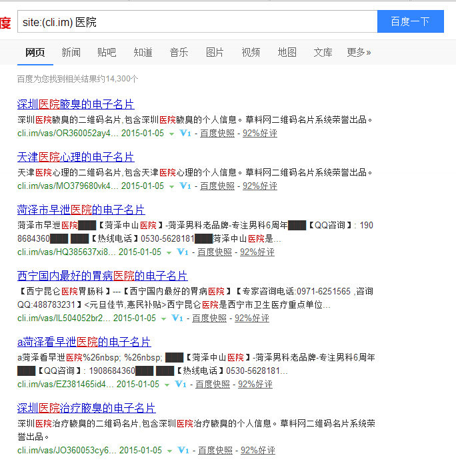Open 百度快照 for the cli.im/vas/MO379680vk4 result

click(217, 186)
